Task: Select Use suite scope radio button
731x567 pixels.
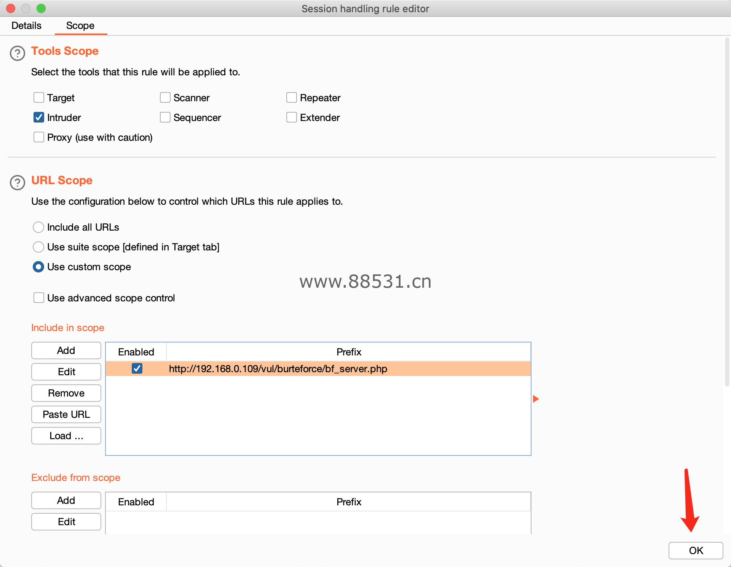Action: coord(38,247)
